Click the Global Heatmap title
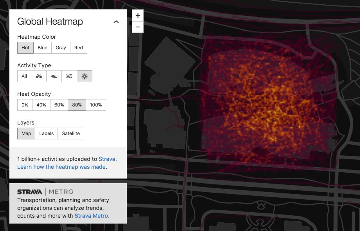The width and height of the screenshot is (360, 231). click(50, 22)
